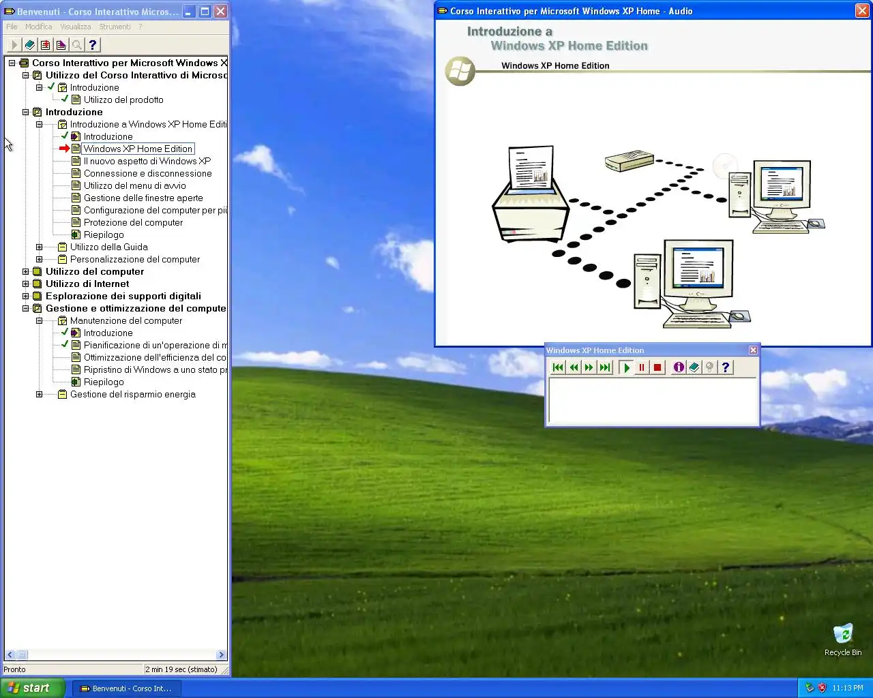Pause the lesson with the red pause button
873x698 pixels.
click(642, 367)
